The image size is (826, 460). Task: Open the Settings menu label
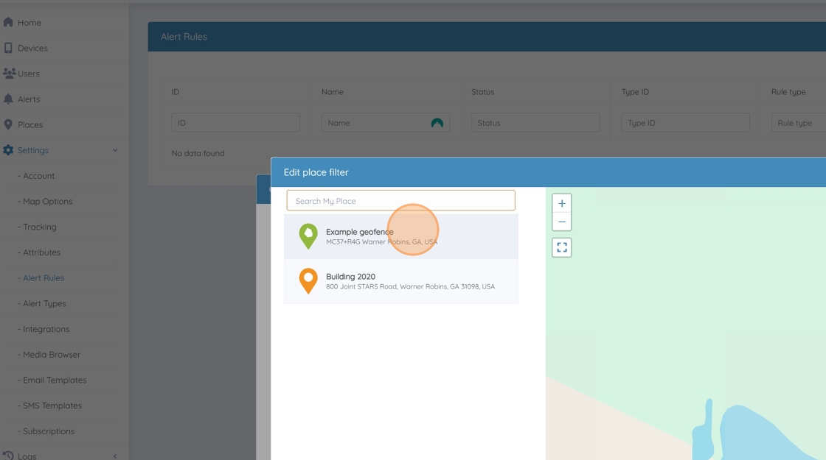tap(32, 150)
